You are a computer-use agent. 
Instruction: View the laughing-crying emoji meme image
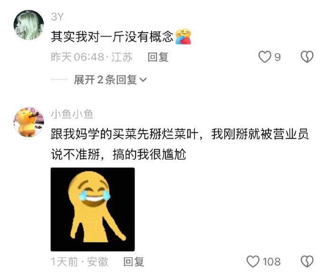[93, 210]
